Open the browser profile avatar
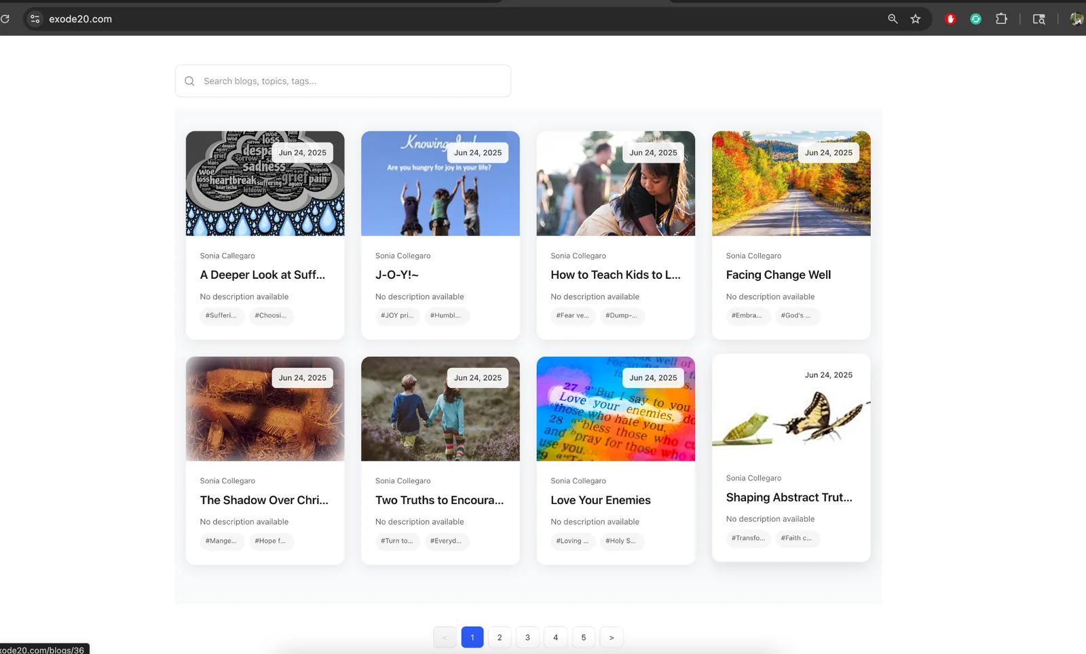This screenshot has width=1086, height=654. click(x=1076, y=19)
